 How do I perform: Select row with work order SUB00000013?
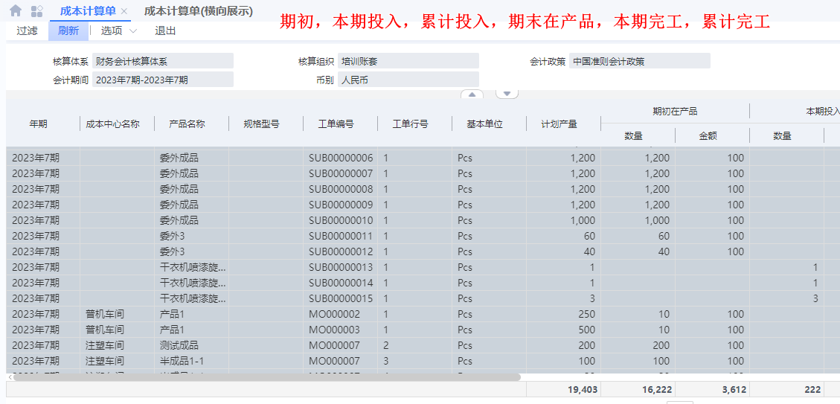pyautogui.click(x=341, y=267)
